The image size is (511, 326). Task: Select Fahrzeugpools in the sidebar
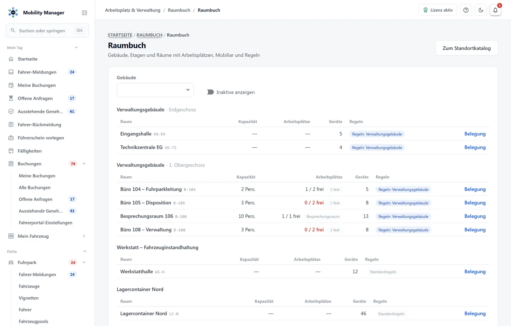click(34, 322)
